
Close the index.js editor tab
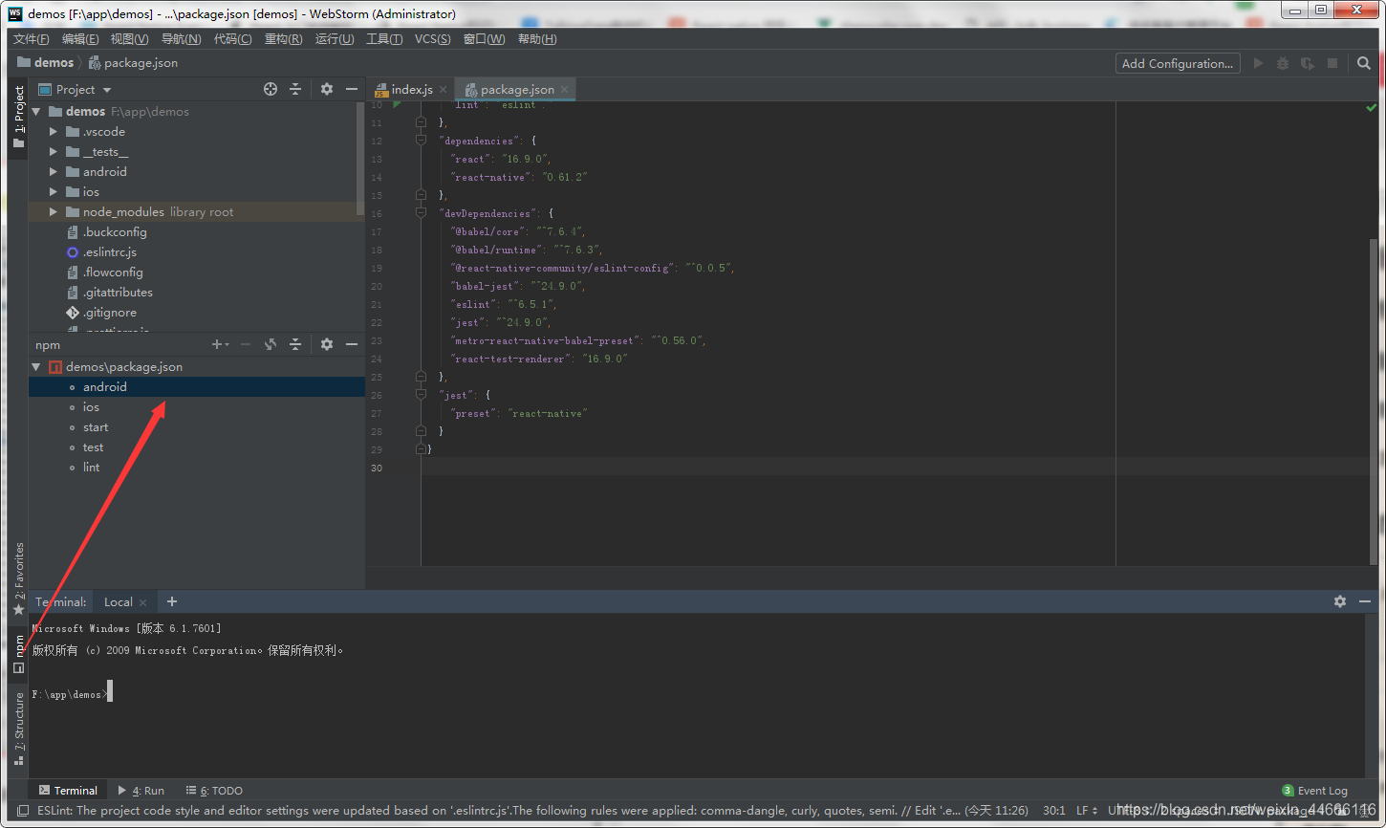click(x=443, y=89)
